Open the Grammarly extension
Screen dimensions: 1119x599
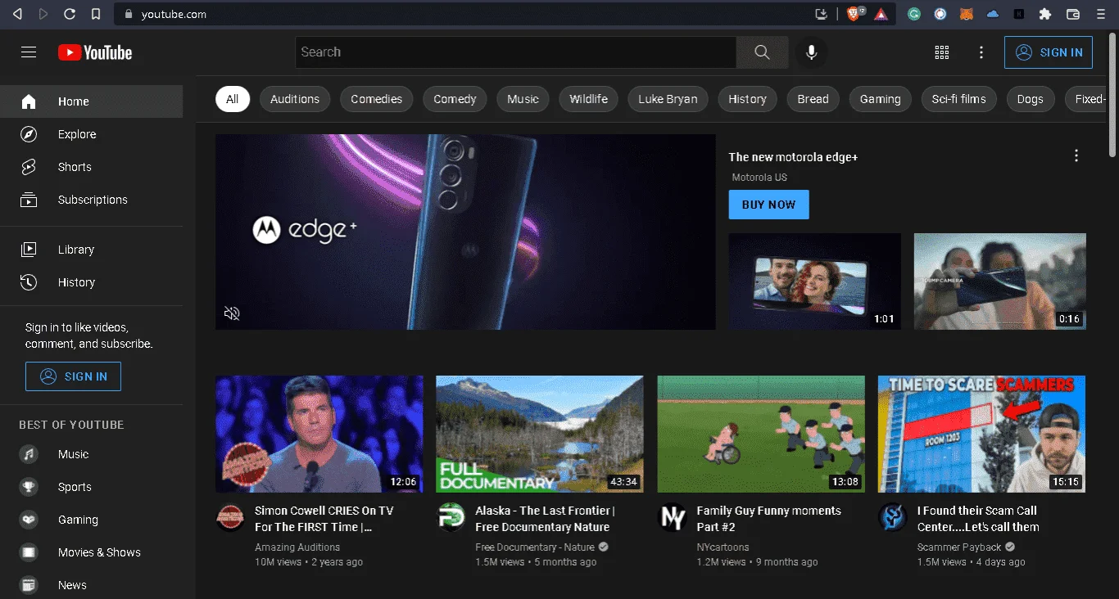pyautogui.click(x=914, y=14)
